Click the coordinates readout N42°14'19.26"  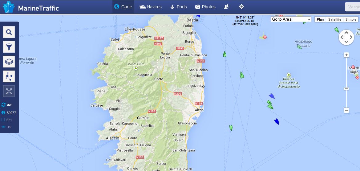pyautogui.click(x=245, y=18)
